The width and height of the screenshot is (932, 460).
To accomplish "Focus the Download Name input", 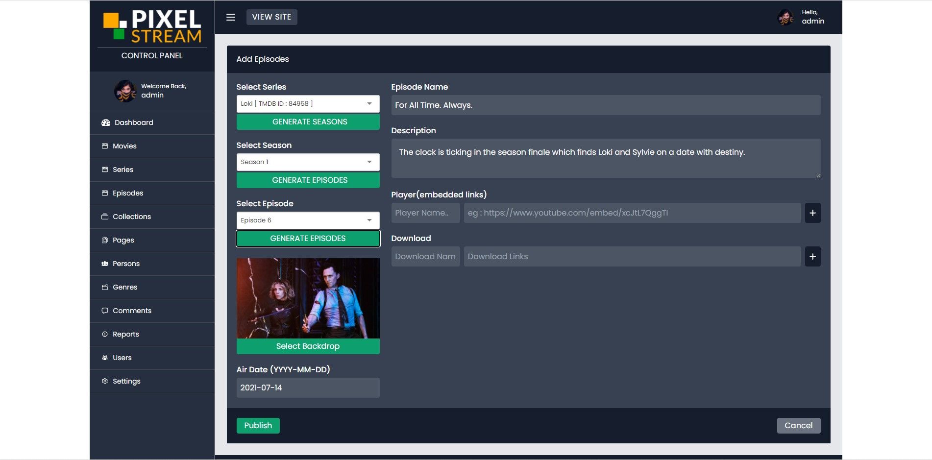I will [425, 257].
